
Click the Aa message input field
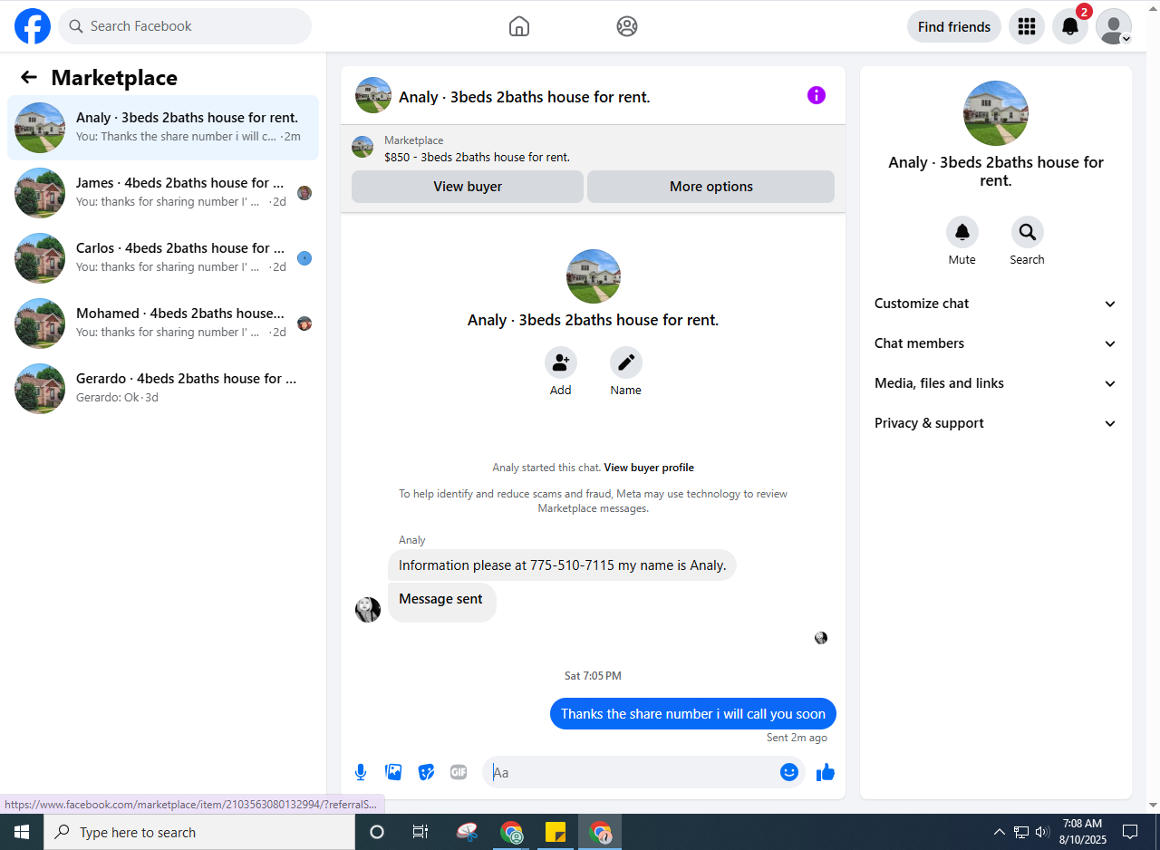coord(633,772)
